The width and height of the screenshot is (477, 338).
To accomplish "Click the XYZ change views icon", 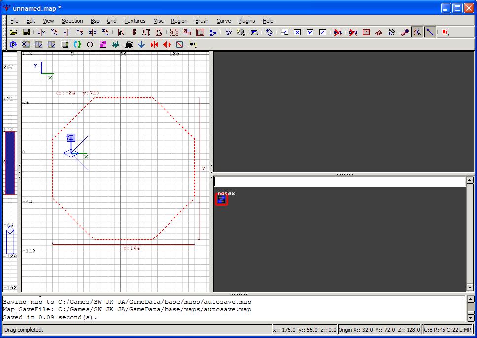I will click(229, 32).
